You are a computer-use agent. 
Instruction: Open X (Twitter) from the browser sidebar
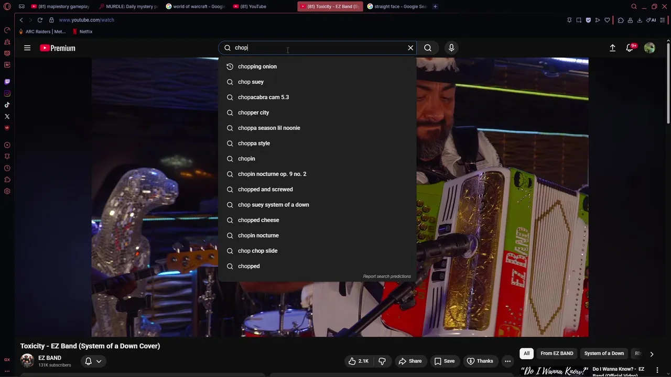coord(7,116)
